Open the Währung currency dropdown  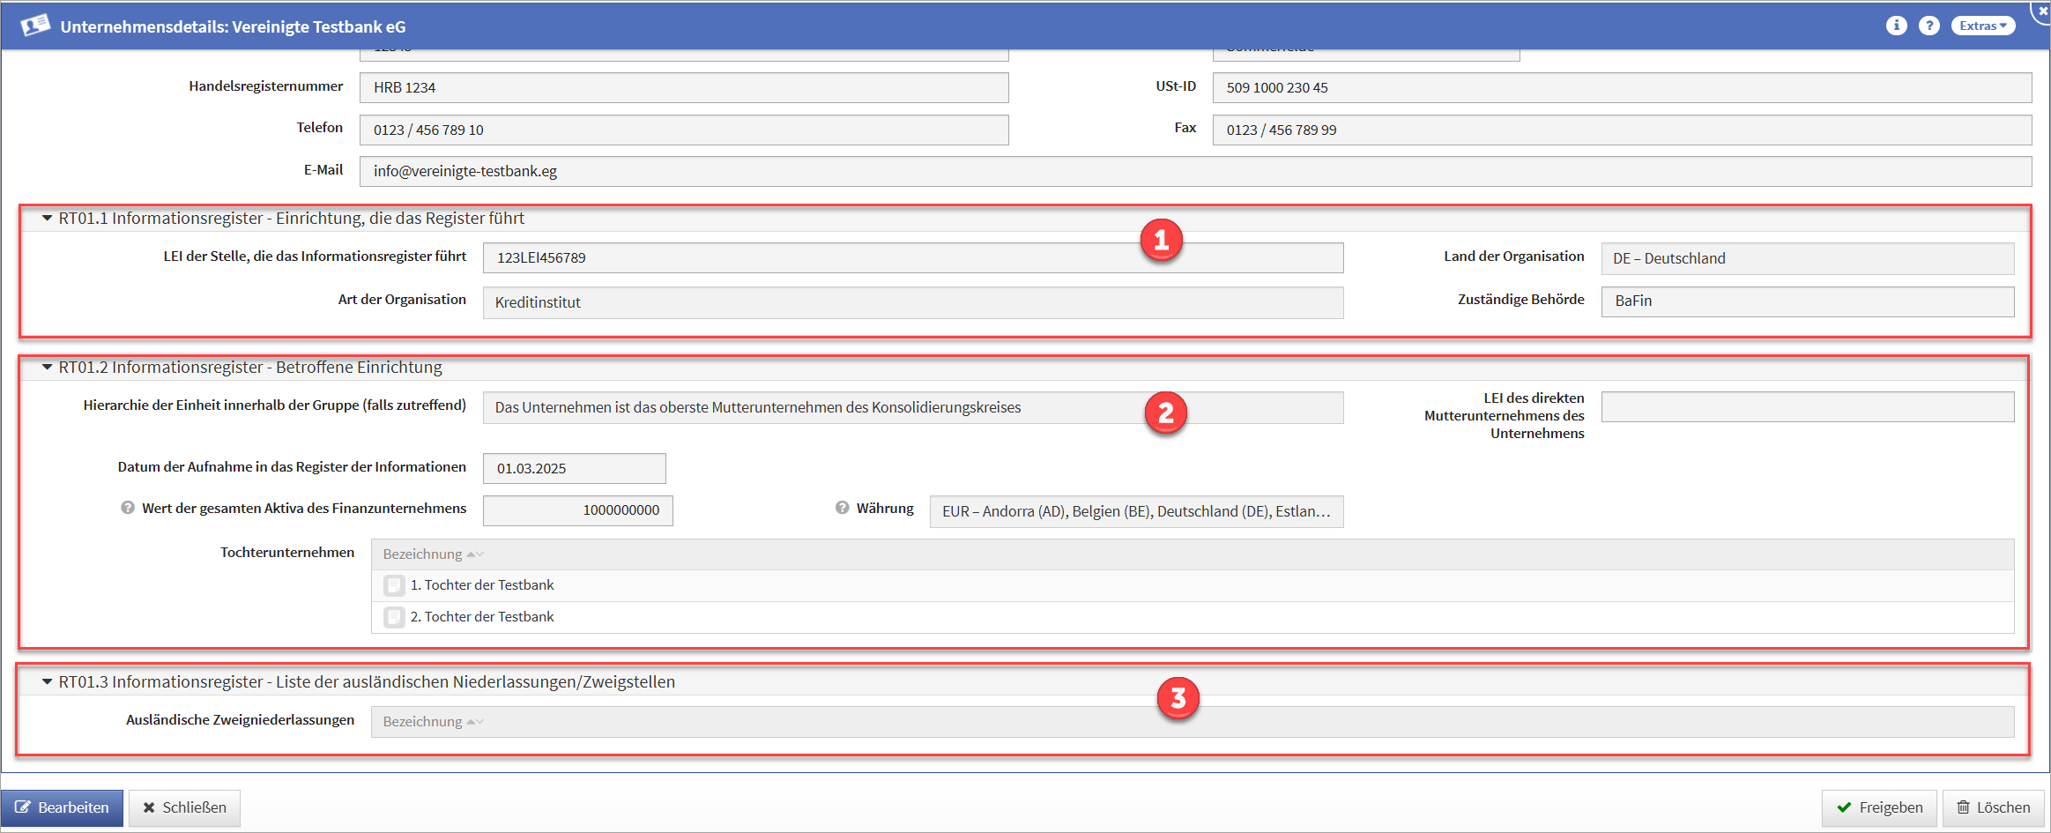[1135, 512]
